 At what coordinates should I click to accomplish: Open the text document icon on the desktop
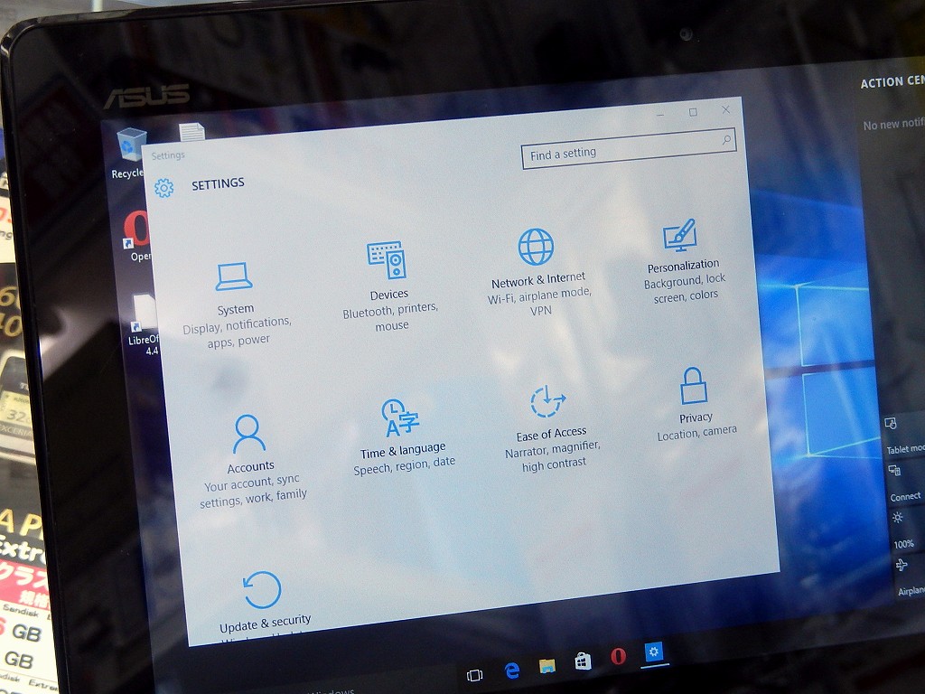192,132
